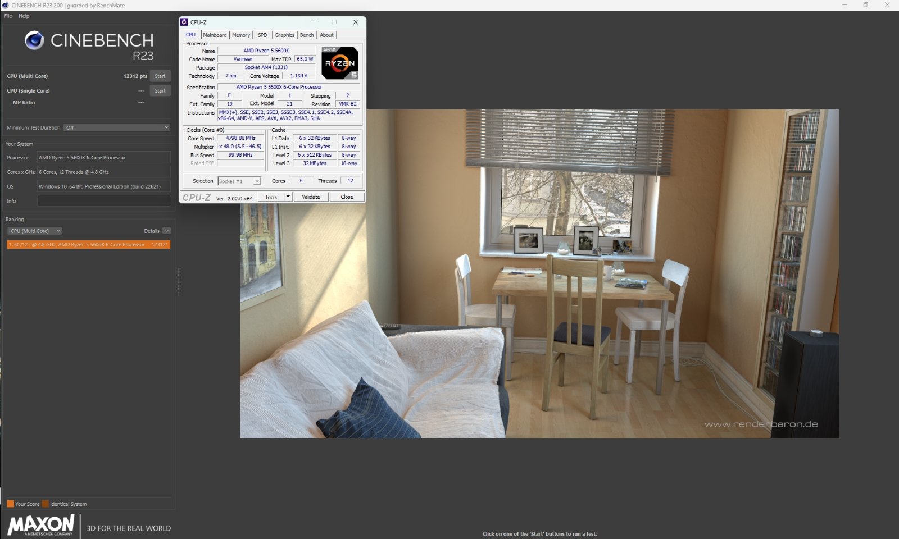Start the CPU (Multi Core) test
This screenshot has height=539, width=899.
pos(160,76)
